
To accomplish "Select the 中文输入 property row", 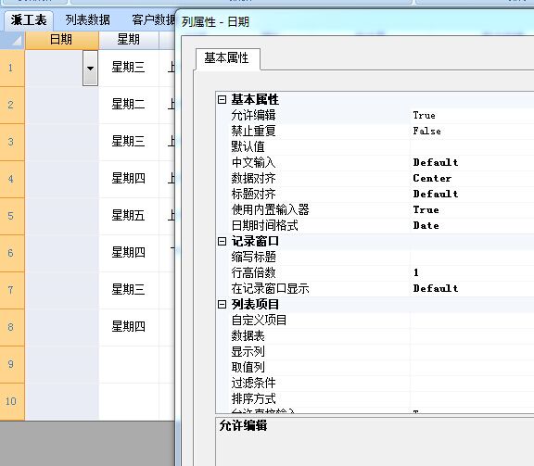I will click(381, 162).
